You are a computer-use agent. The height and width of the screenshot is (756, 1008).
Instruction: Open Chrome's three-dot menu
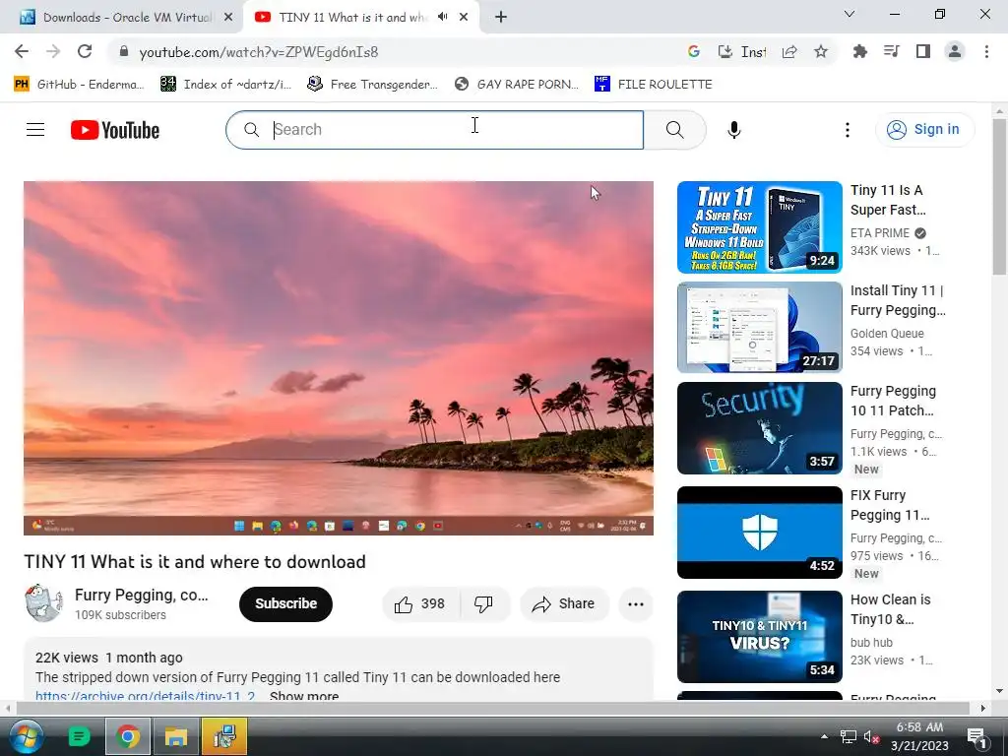[986, 52]
